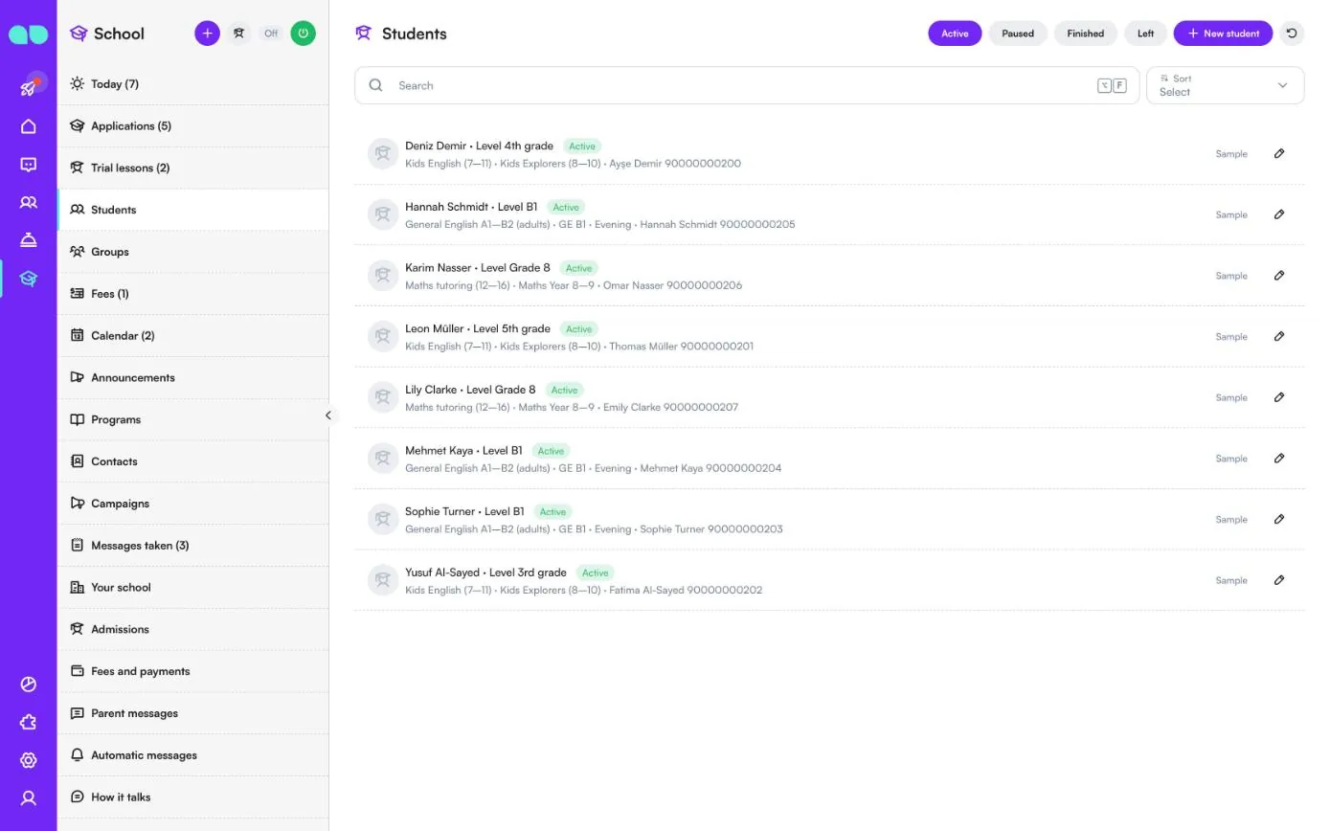Open the gear settings icon in rail

[29, 760]
